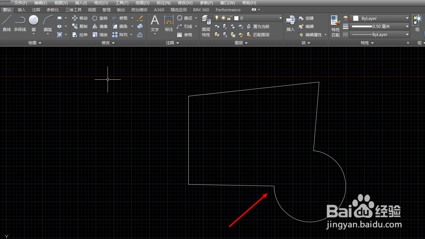
Task: Click the hatch tool icon in 绘图 panel
Action: click(x=60, y=35)
